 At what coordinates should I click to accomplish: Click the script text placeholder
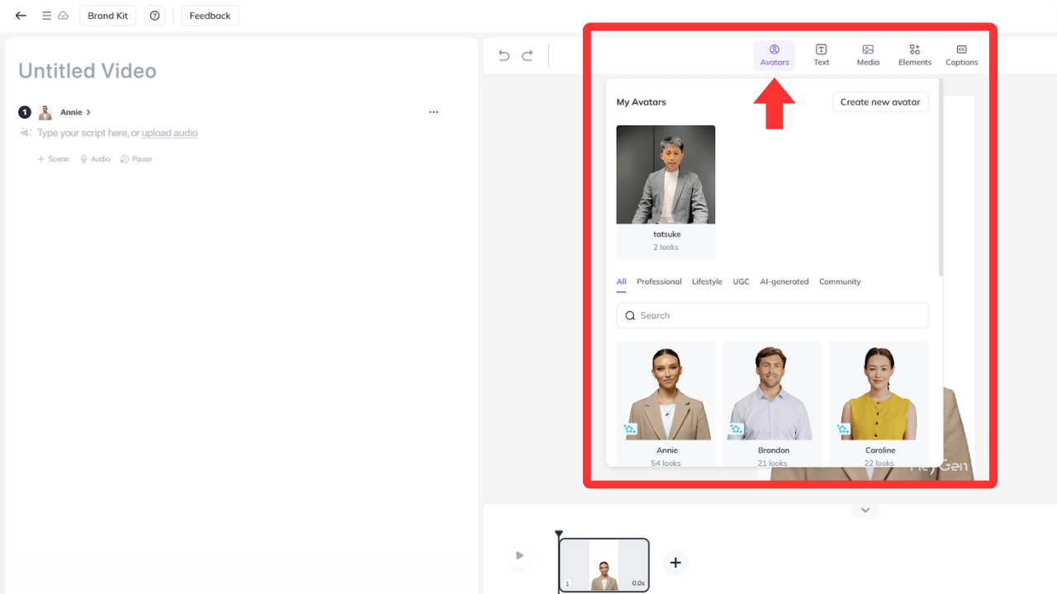tap(117, 133)
